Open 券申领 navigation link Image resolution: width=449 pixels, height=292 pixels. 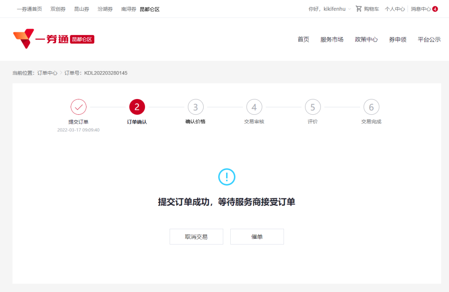point(397,39)
